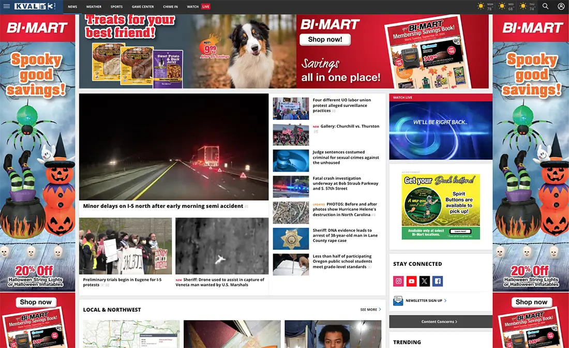The width and height of the screenshot is (569, 348).
Task: Click the Content Concerns button
Action: (441, 322)
